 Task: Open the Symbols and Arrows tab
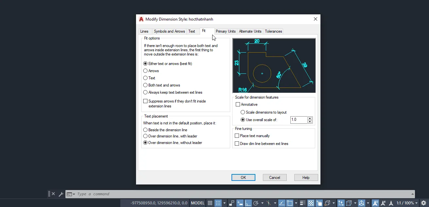tap(169, 31)
